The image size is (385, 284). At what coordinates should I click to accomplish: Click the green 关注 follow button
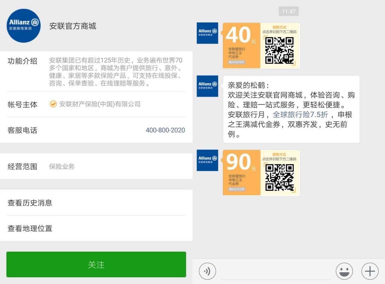tap(96, 264)
